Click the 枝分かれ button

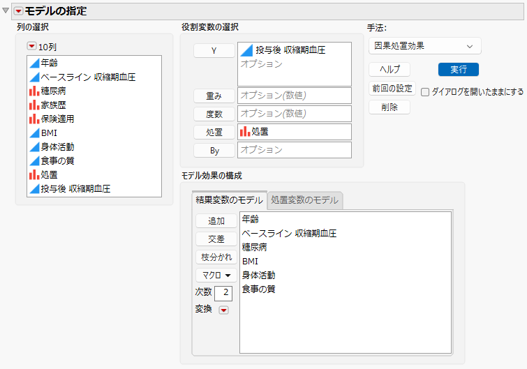216,257
